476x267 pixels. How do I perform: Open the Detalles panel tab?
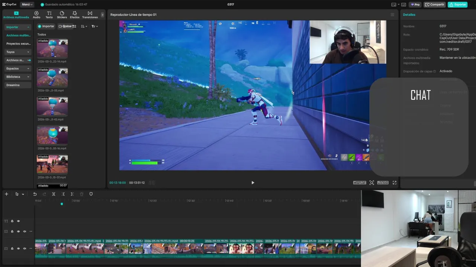(409, 15)
